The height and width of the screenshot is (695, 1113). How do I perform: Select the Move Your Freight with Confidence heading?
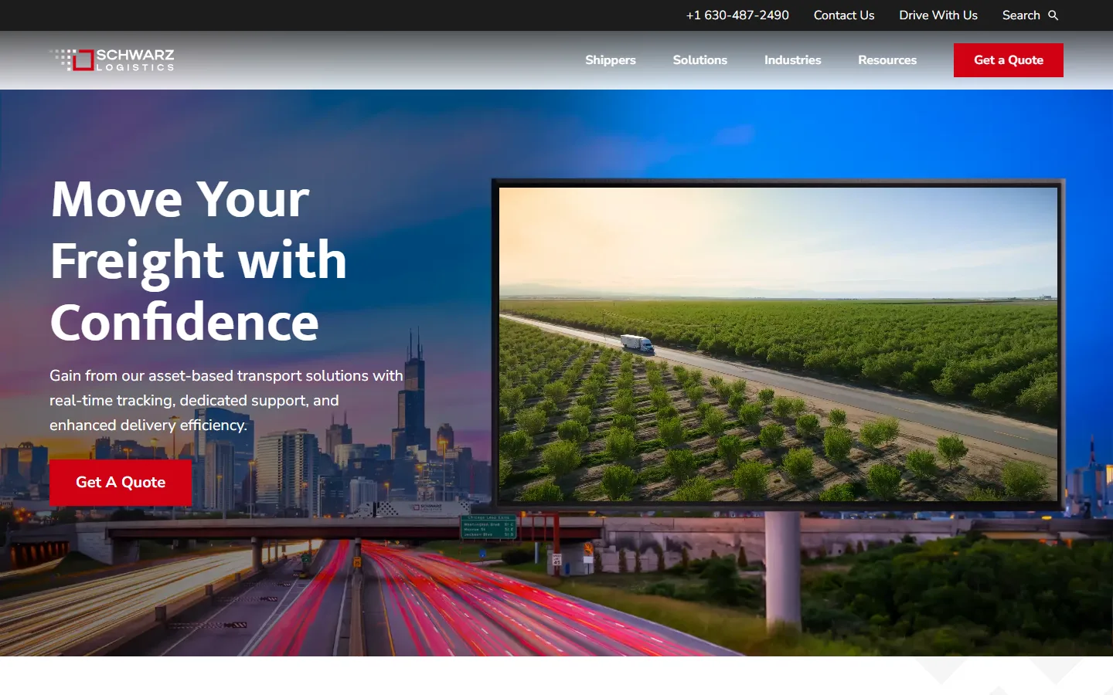tap(199, 260)
